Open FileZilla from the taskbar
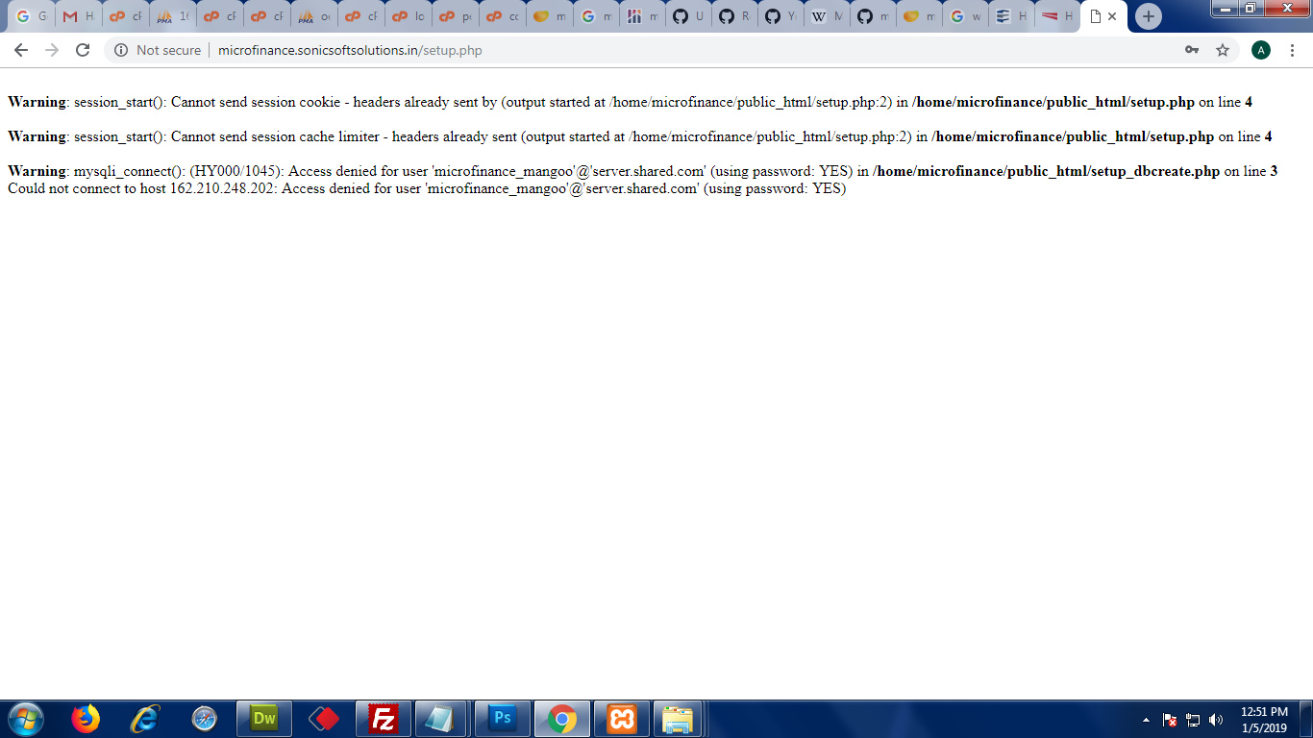The image size is (1313, 738). coord(383,718)
